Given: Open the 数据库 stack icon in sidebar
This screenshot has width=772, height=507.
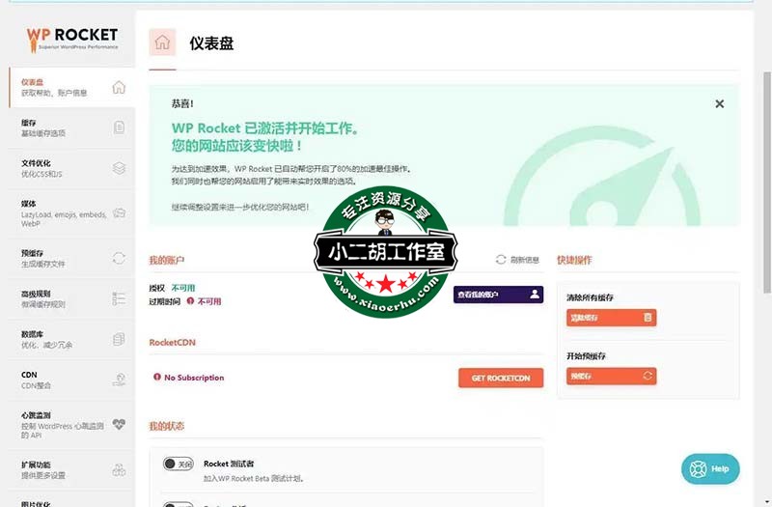Looking at the screenshot, I should tap(119, 339).
